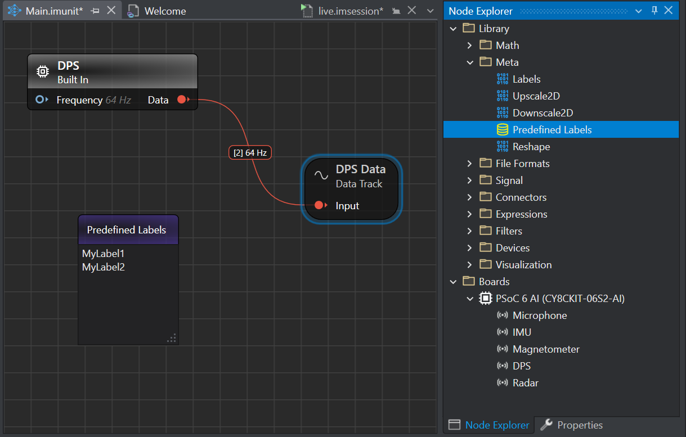Select the Downscale2D node icon
The image size is (686, 437).
[503, 113]
